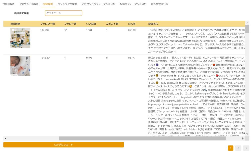The height and width of the screenshot is (151, 251).
Task: Click vertical scrollbar down arrow
Action: [247, 134]
